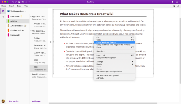Expand the Writing projects notebook dropdown

pos(26,11)
